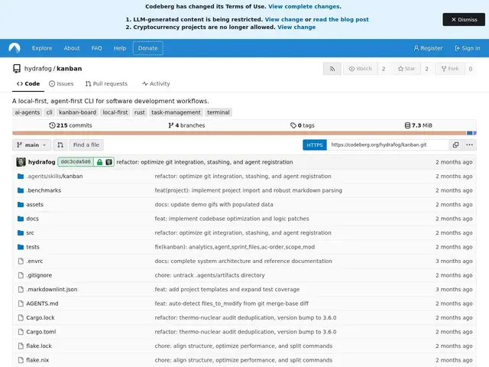Open the Cargo.lock file
The width and height of the screenshot is (489, 367).
click(x=40, y=318)
